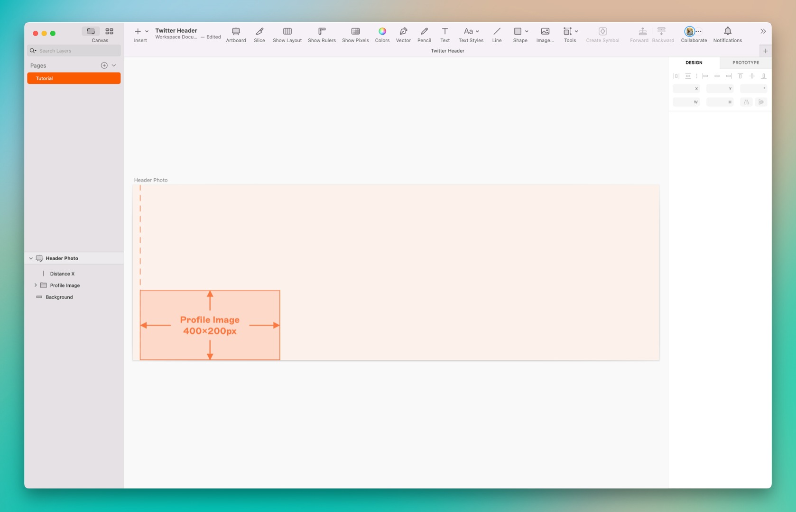Screen dimensions: 796x512
Task: Open the Shape dropdown arrow
Action: (x=527, y=31)
